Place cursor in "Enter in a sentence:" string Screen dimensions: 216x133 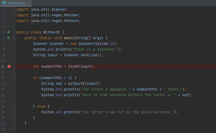pyautogui.click(x=96, y=49)
